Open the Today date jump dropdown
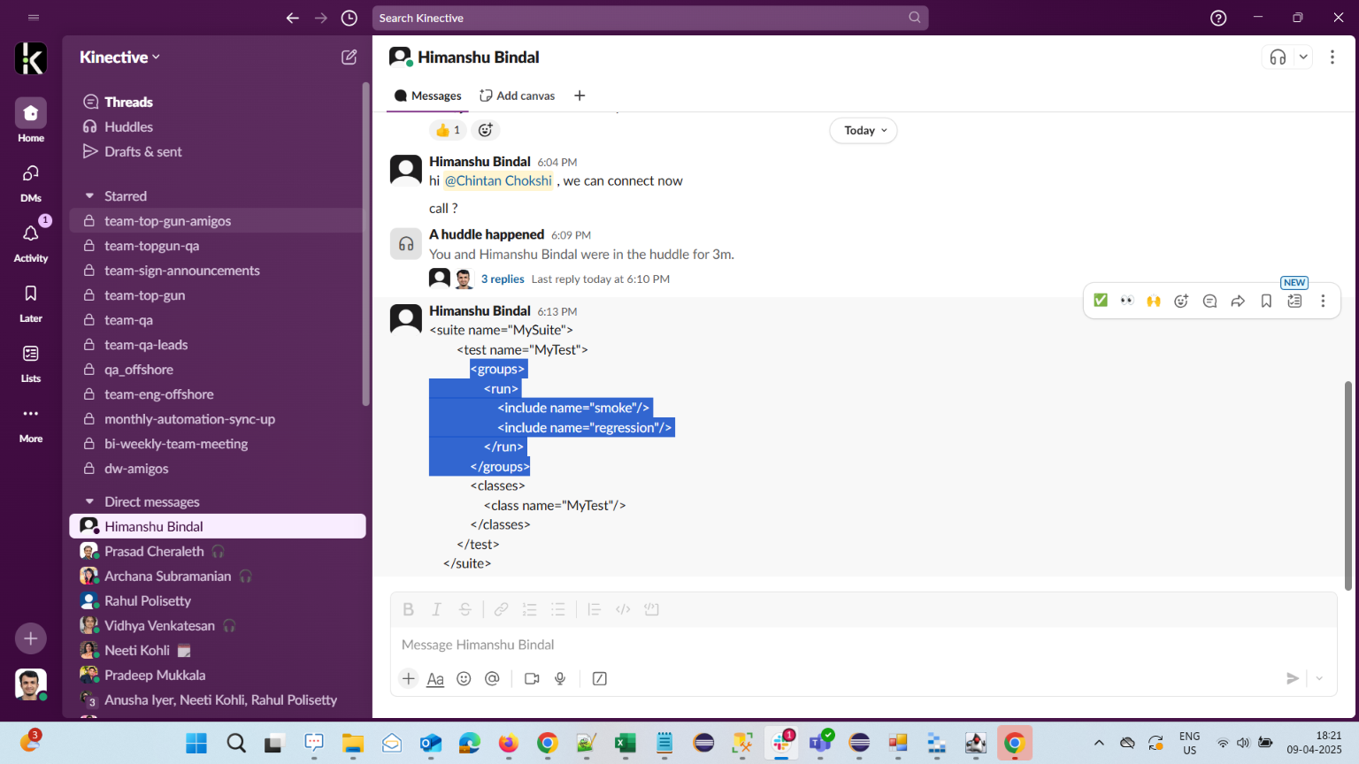The image size is (1359, 764). point(864,130)
